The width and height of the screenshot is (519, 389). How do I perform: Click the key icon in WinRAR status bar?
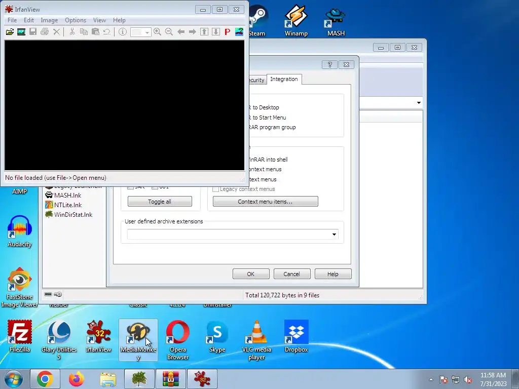point(58,294)
